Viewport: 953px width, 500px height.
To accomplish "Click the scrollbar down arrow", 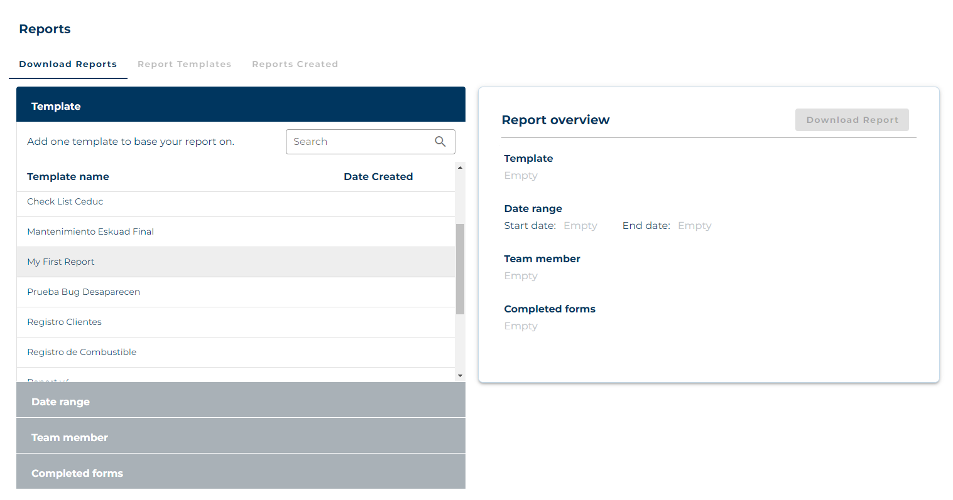I will (460, 376).
